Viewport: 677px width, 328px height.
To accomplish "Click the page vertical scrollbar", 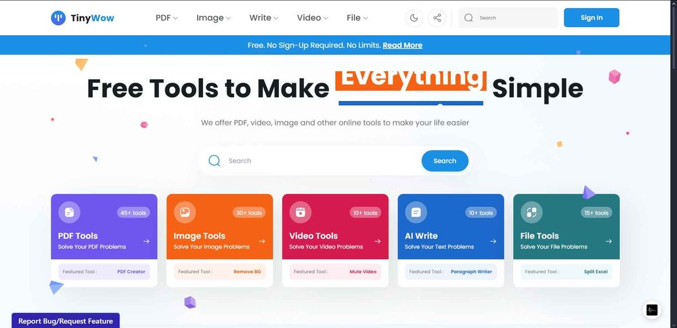I will (x=674, y=164).
